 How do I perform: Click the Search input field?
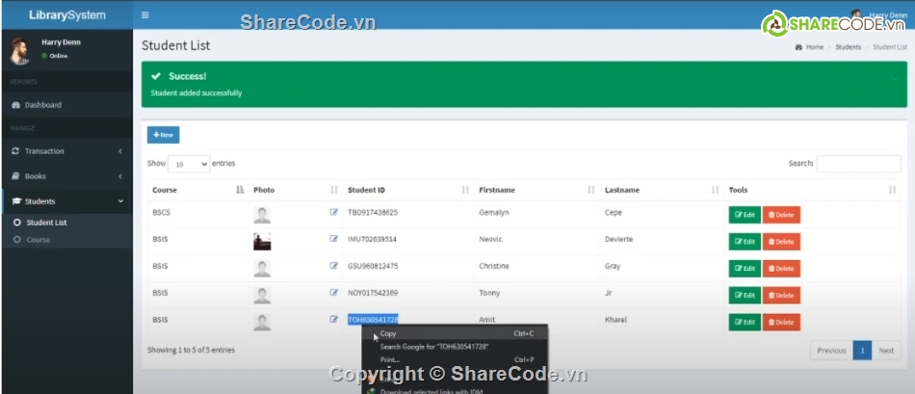tap(858, 164)
